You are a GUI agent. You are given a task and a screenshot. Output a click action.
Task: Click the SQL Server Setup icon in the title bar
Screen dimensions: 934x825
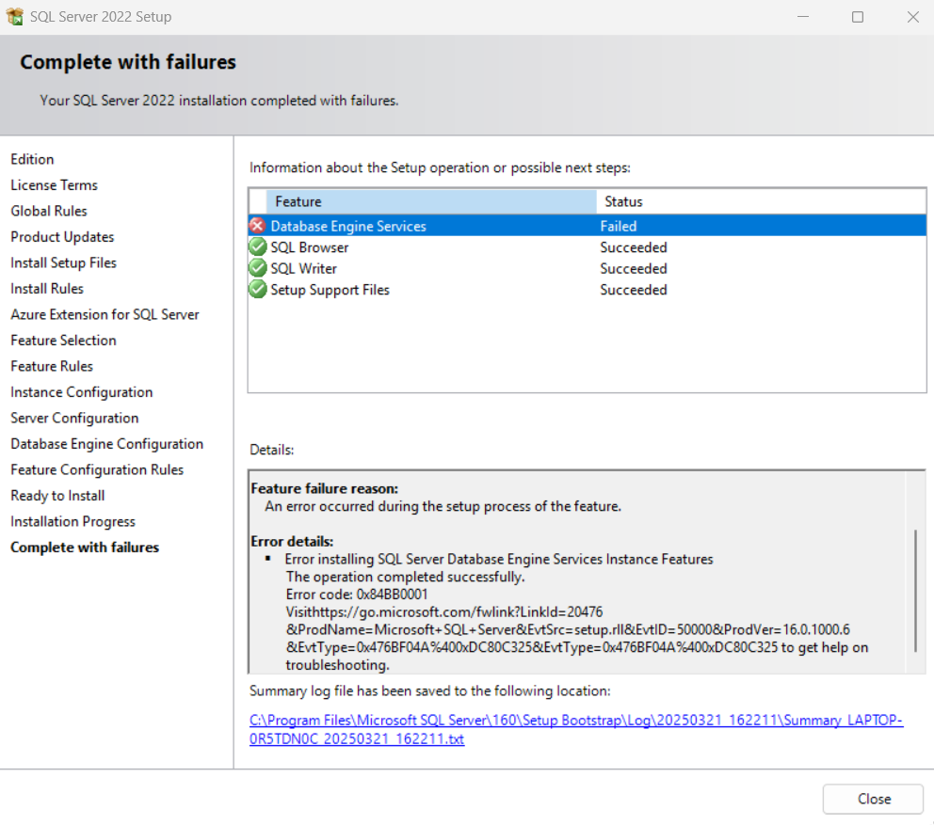click(x=16, y=16)
